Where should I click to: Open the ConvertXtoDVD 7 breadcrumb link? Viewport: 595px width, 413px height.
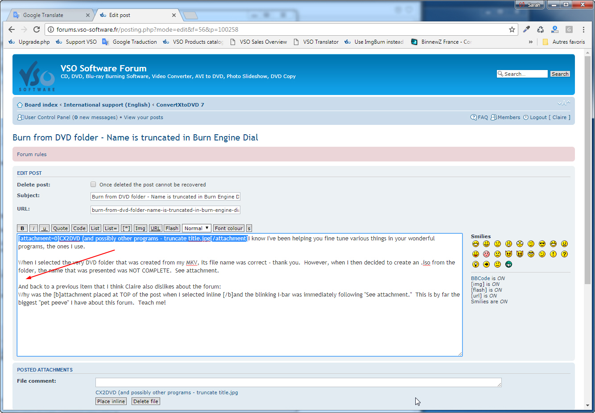[x=180, y=105]
